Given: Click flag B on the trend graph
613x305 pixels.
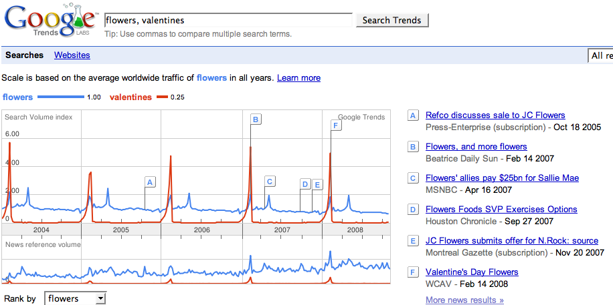Looking at the screenshot, I should tap(256, 119).
